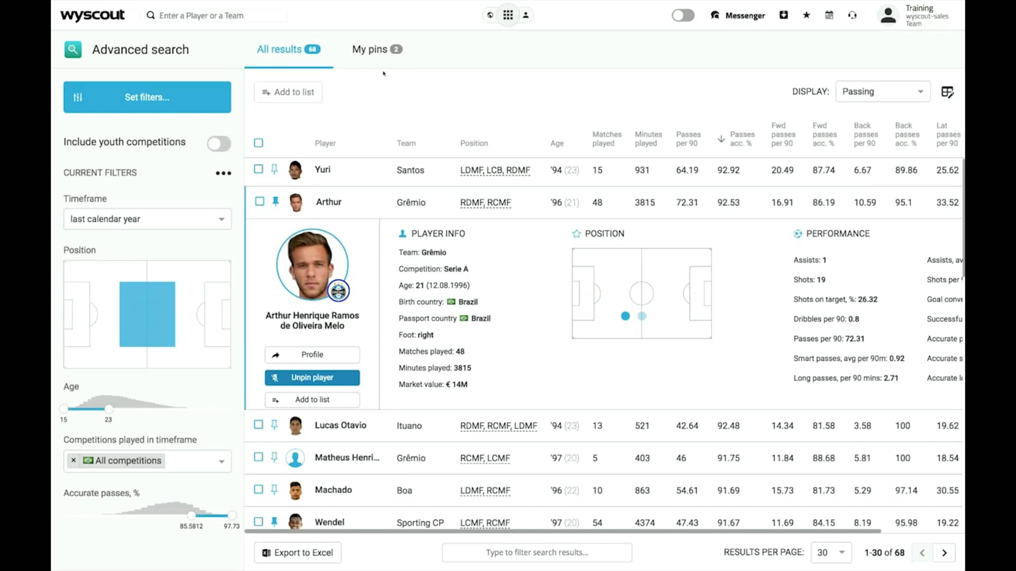Unpin the player Arthur using his row pin
Viewport: 1016px width, 571px height.
(276, 201)
